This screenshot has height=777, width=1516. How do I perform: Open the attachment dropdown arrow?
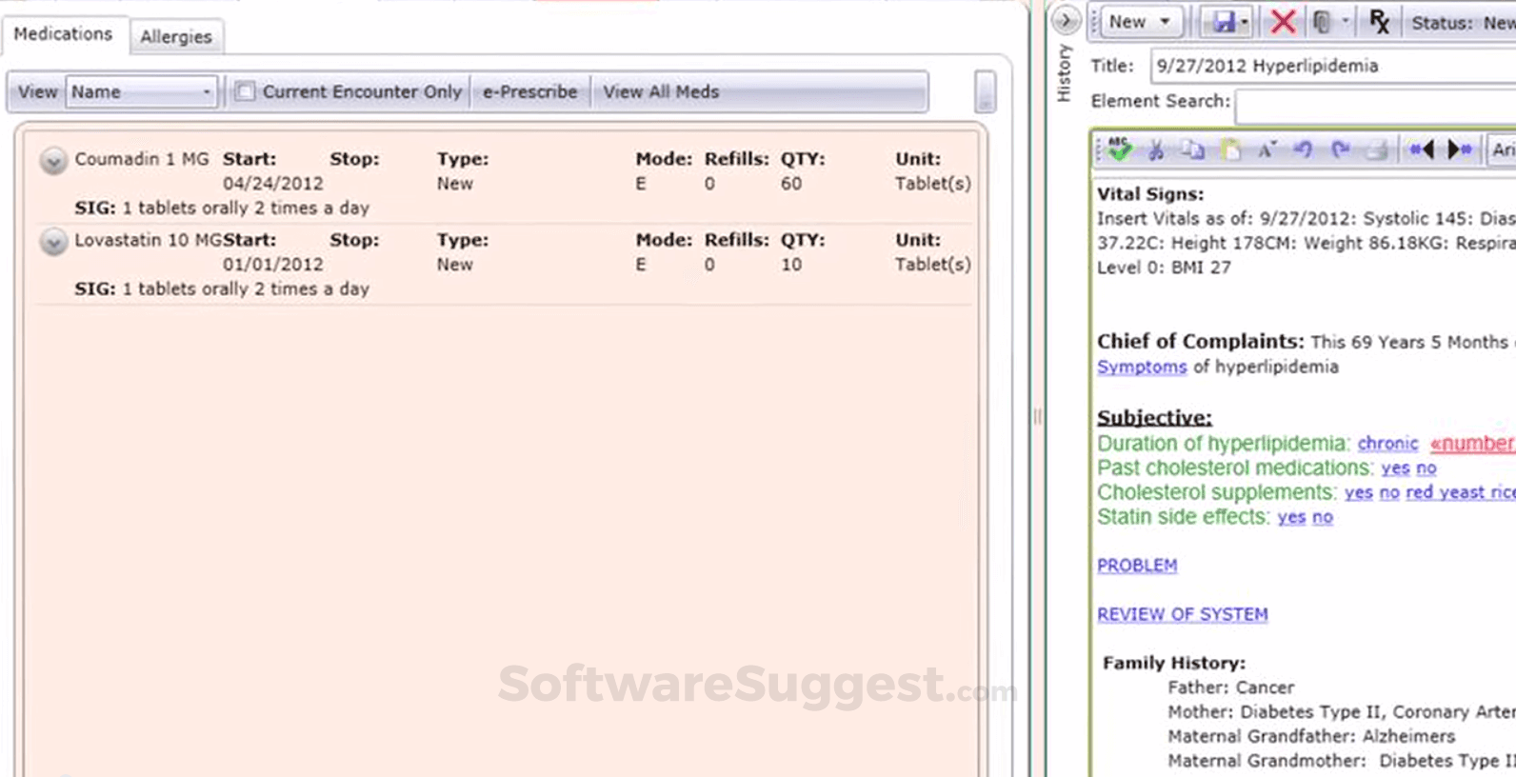pyautogui.click(x=1345, y=21)
